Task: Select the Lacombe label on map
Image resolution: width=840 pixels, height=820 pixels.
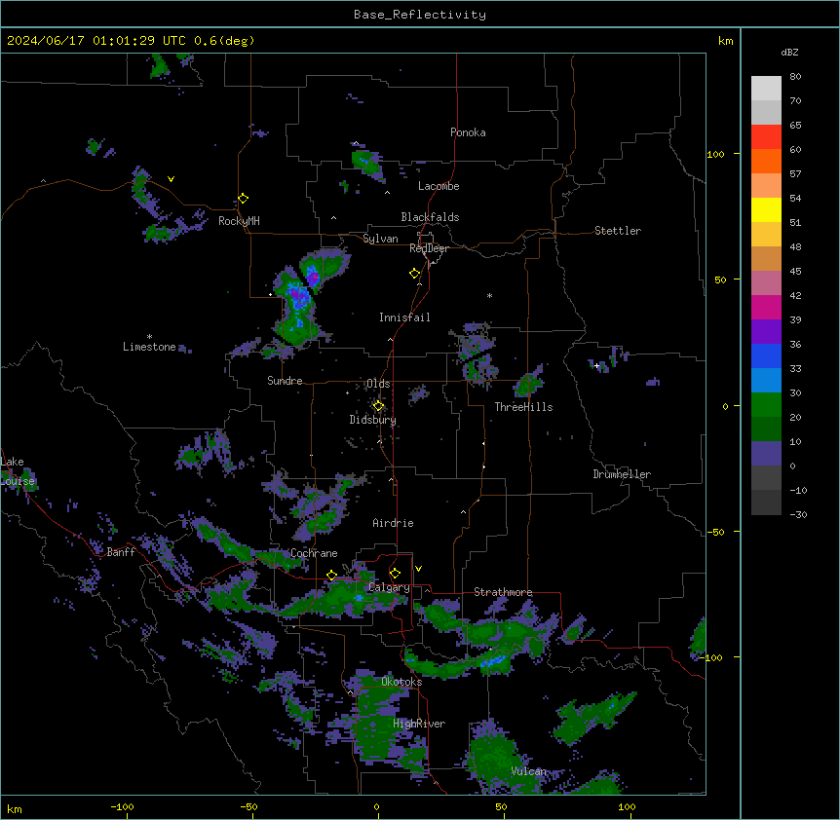Action: pos(439,186)
